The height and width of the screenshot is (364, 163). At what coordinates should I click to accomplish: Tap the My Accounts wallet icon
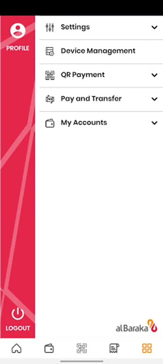pos(50,123)
